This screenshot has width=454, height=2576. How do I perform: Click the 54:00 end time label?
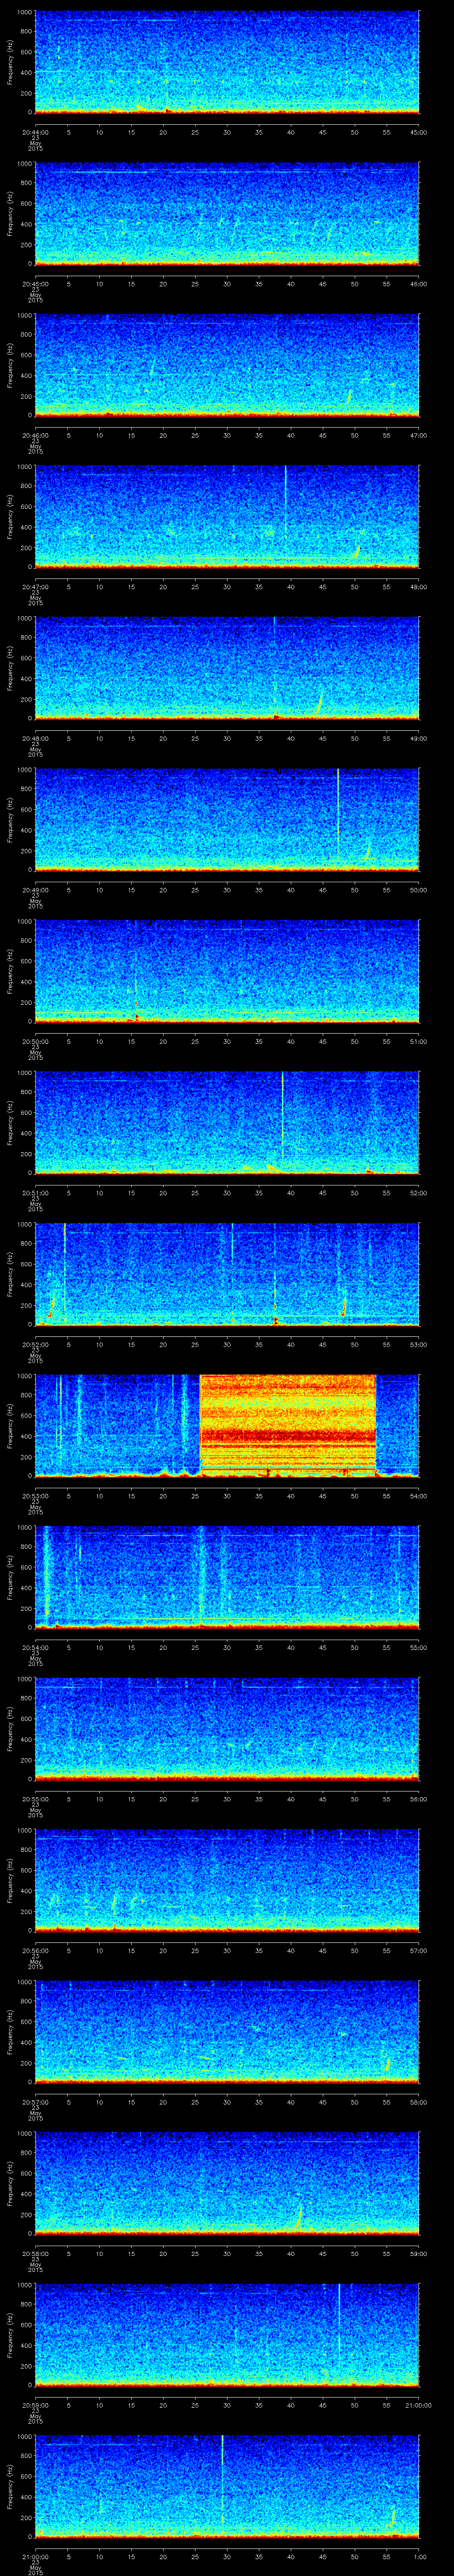(419, 1496)
